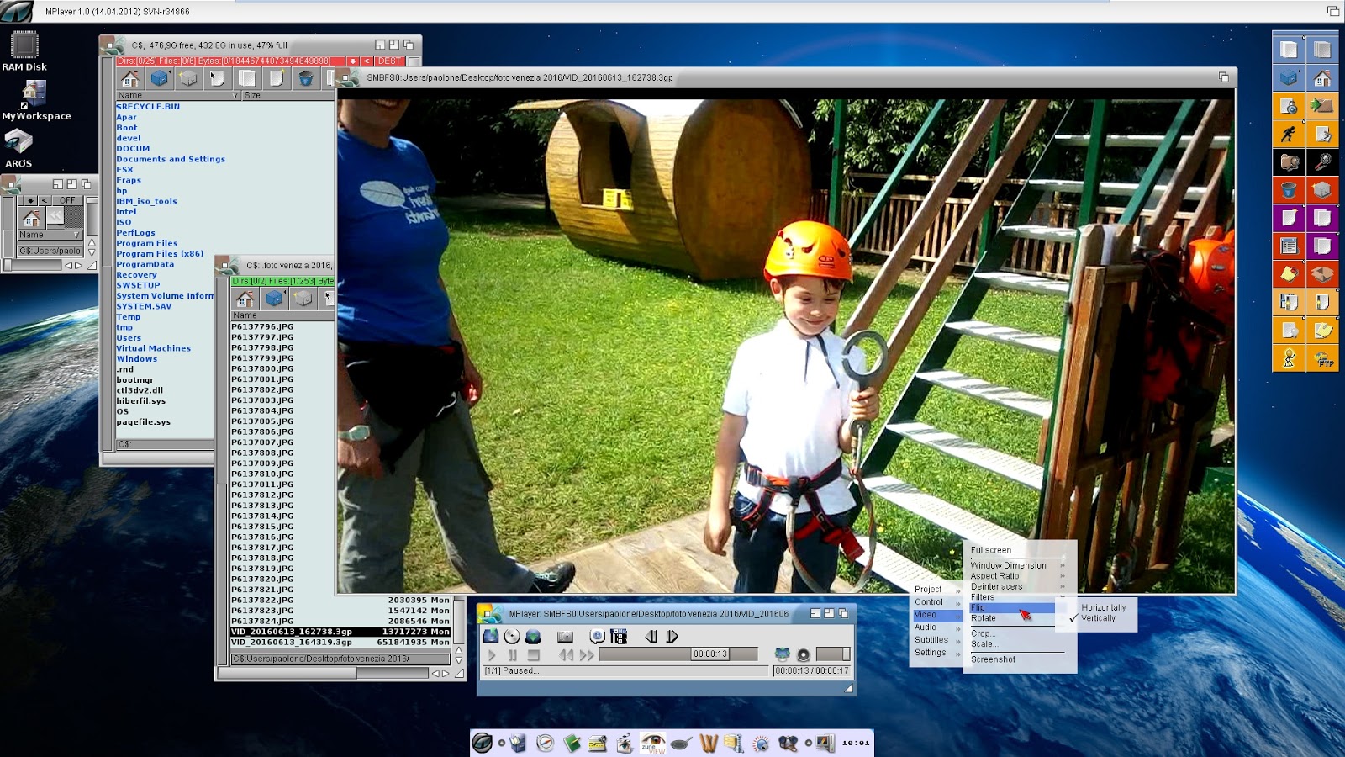Click the compass browser icon in bottom dock
1345x757 pixels.
tap(545, 743)
